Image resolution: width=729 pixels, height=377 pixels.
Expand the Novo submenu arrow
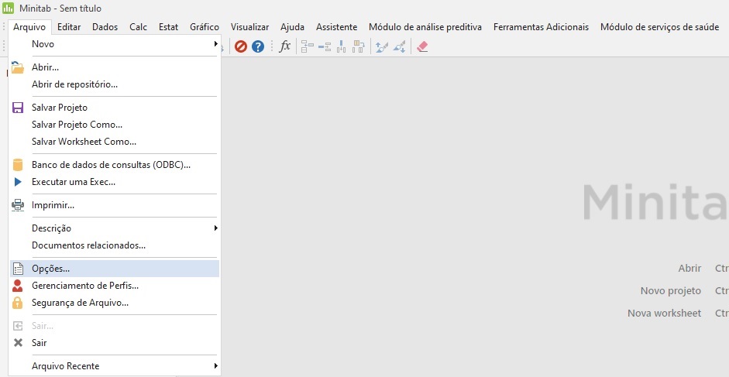click(x=215, y=43)
